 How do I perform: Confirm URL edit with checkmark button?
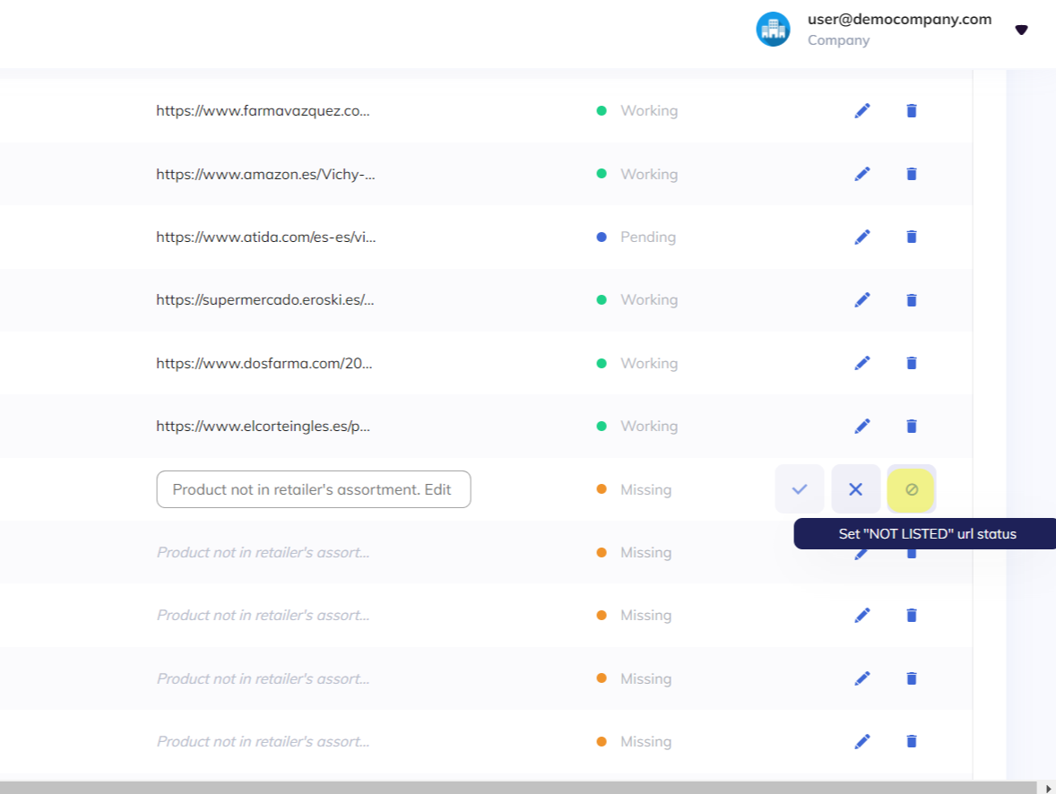tap(800, 489)
